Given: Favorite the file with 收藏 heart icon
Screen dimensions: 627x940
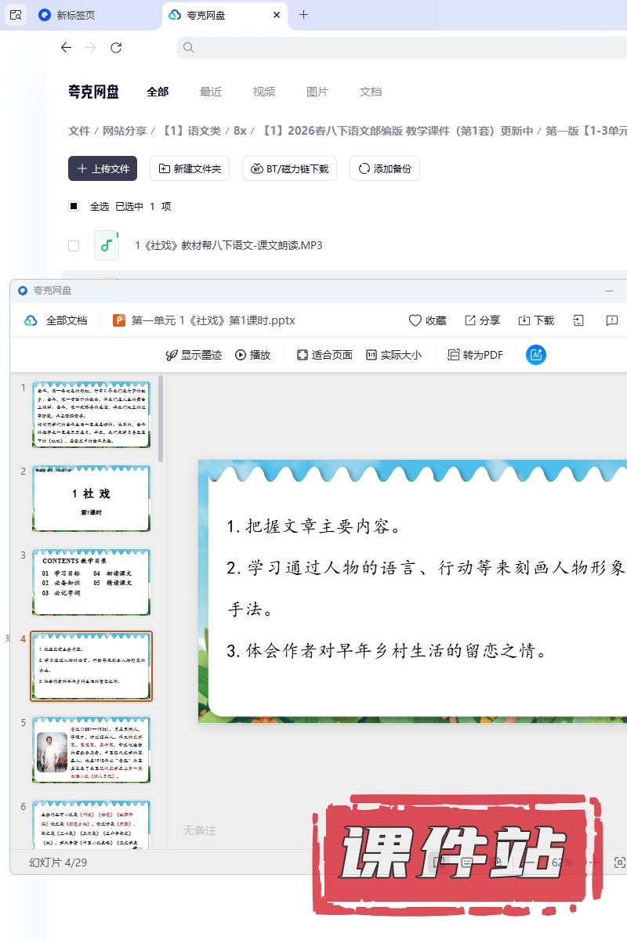Looking at the screenshot, I should (427, 320).
